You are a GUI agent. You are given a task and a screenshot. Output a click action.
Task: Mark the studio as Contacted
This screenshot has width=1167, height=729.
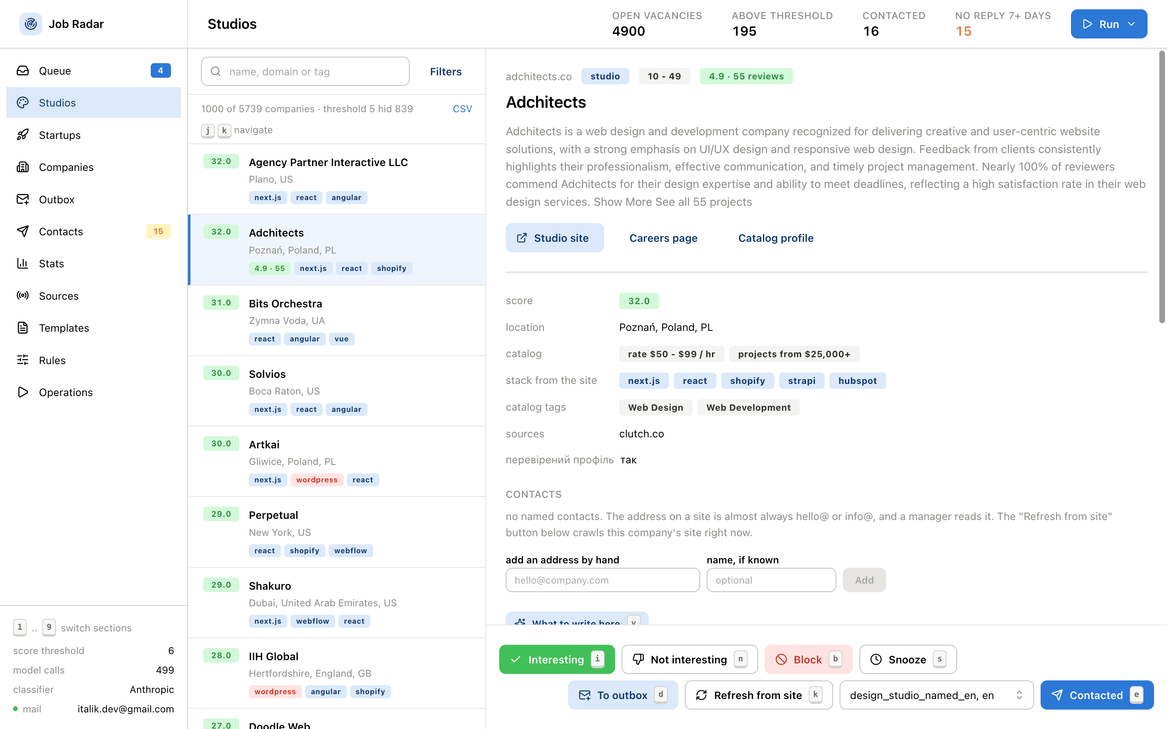[1097, 695]
